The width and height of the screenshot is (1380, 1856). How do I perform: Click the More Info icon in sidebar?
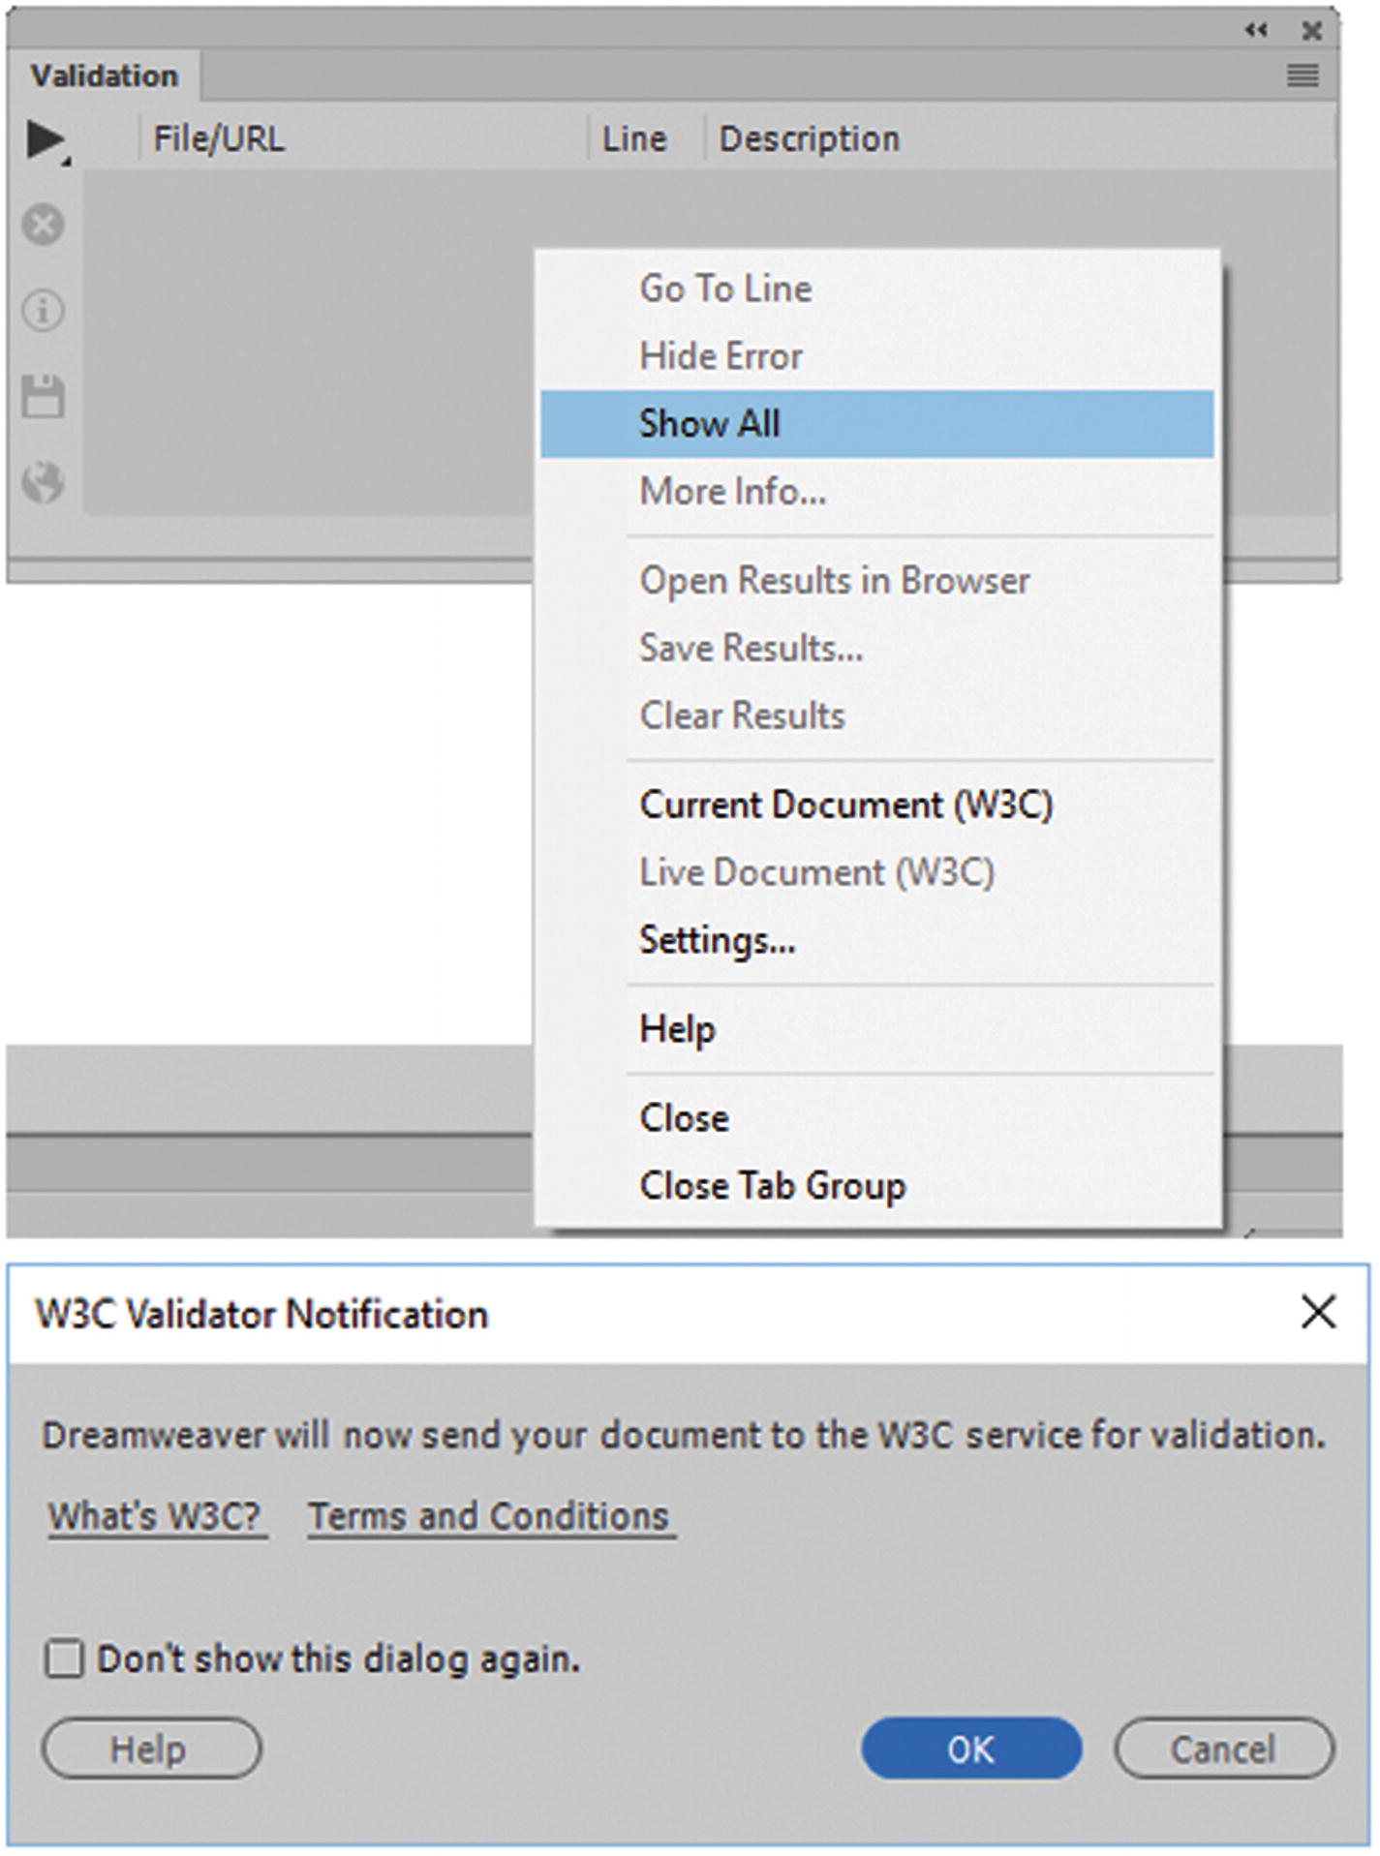(44, 311)
